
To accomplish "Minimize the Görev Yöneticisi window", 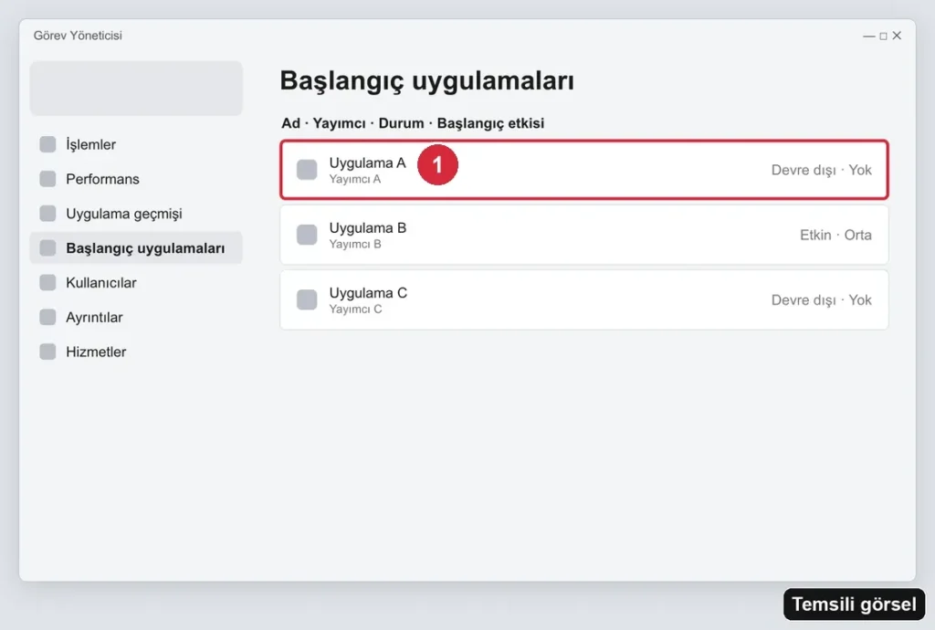I will coord(869,37).
